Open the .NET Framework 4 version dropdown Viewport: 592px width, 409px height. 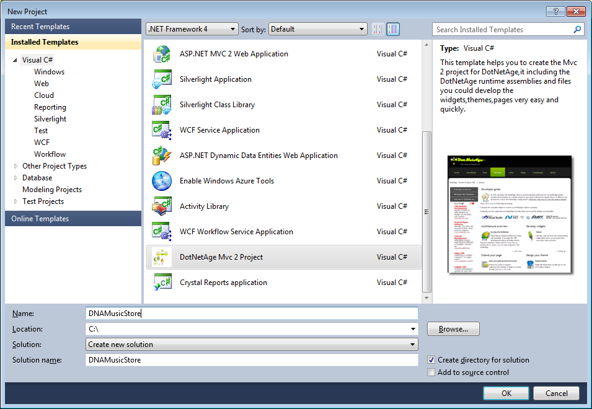click(192, 29)
